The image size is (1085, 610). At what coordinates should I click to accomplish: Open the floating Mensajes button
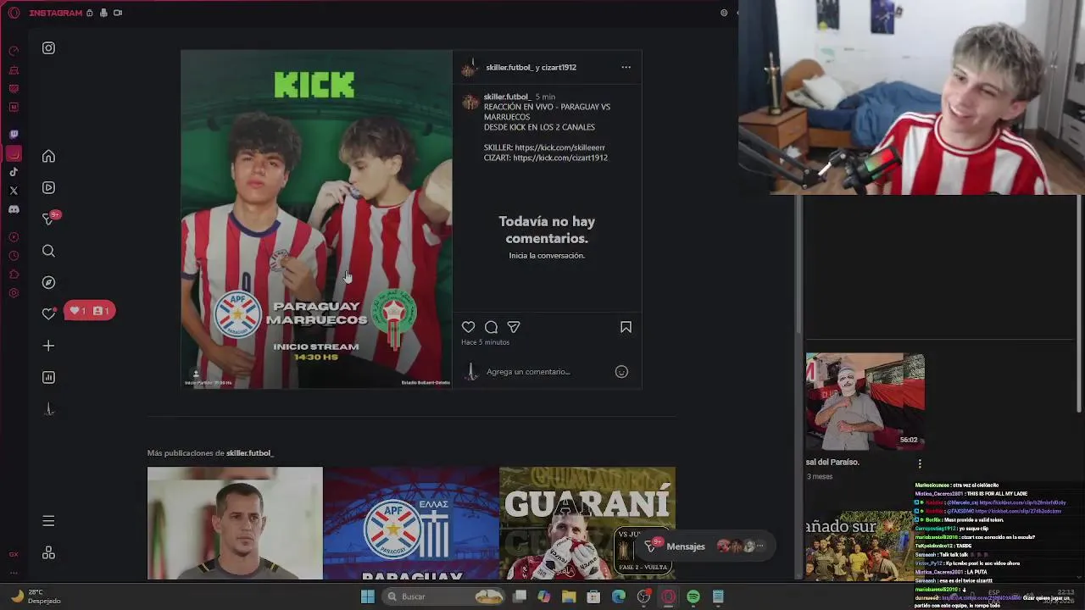(x=704, y=546)
